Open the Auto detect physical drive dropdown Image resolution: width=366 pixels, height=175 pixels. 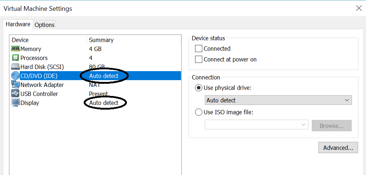(278, 100)
